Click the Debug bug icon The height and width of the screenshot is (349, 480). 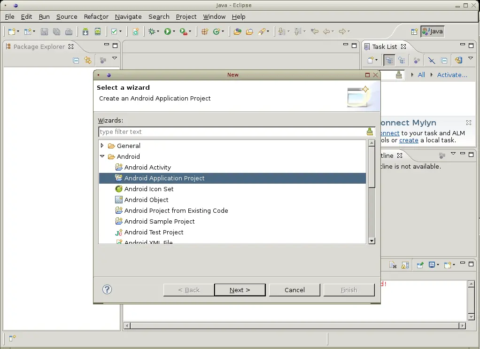[x=152, y=31]
